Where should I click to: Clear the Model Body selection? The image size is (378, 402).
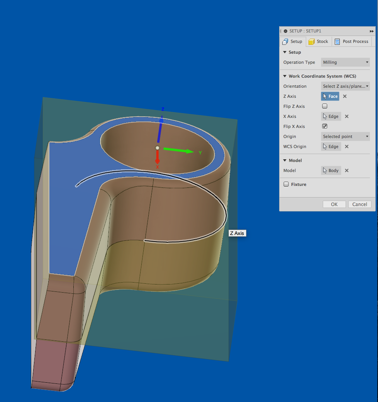[x=347, y=170]
